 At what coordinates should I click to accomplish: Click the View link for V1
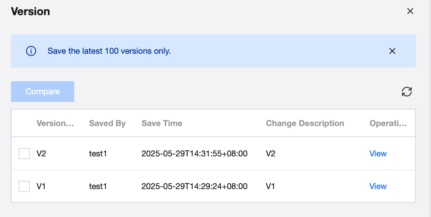378,186
